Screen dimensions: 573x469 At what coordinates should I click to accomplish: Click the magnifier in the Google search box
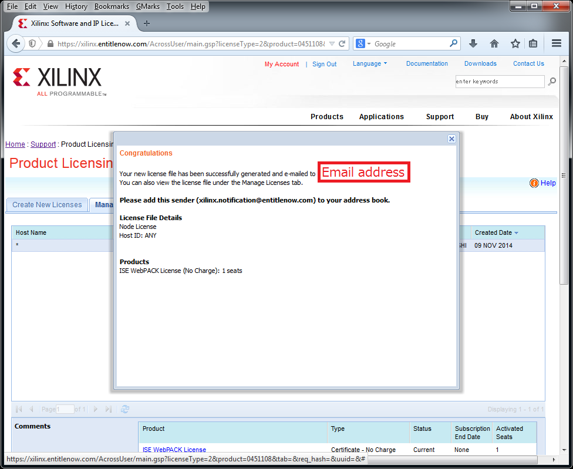[x=453, y=43]
